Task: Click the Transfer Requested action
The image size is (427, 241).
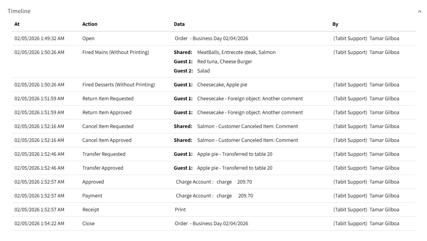Action: click(x=104, y=154)
